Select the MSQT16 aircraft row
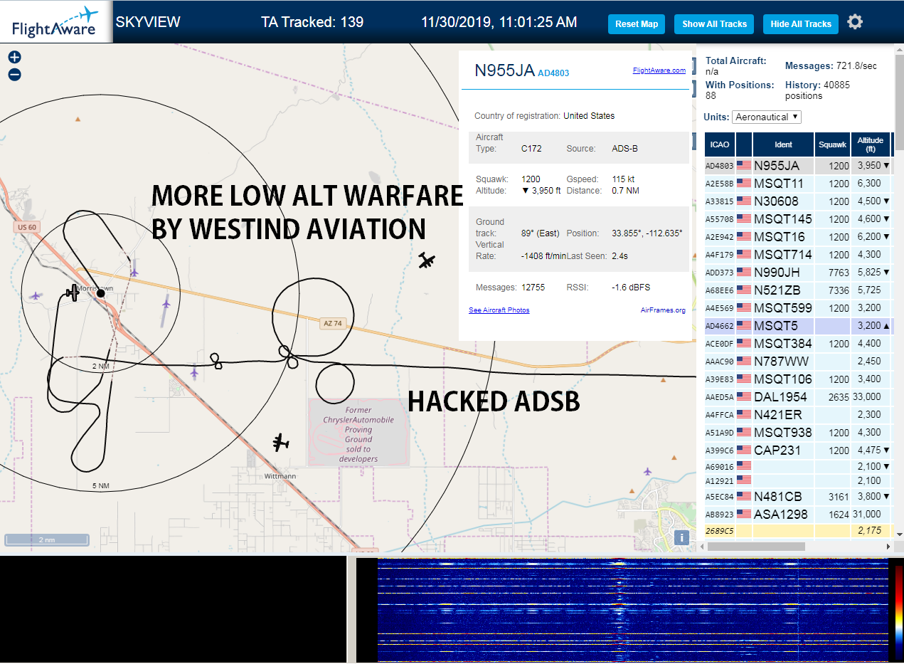Screen dimensions: 904x664 797,236
